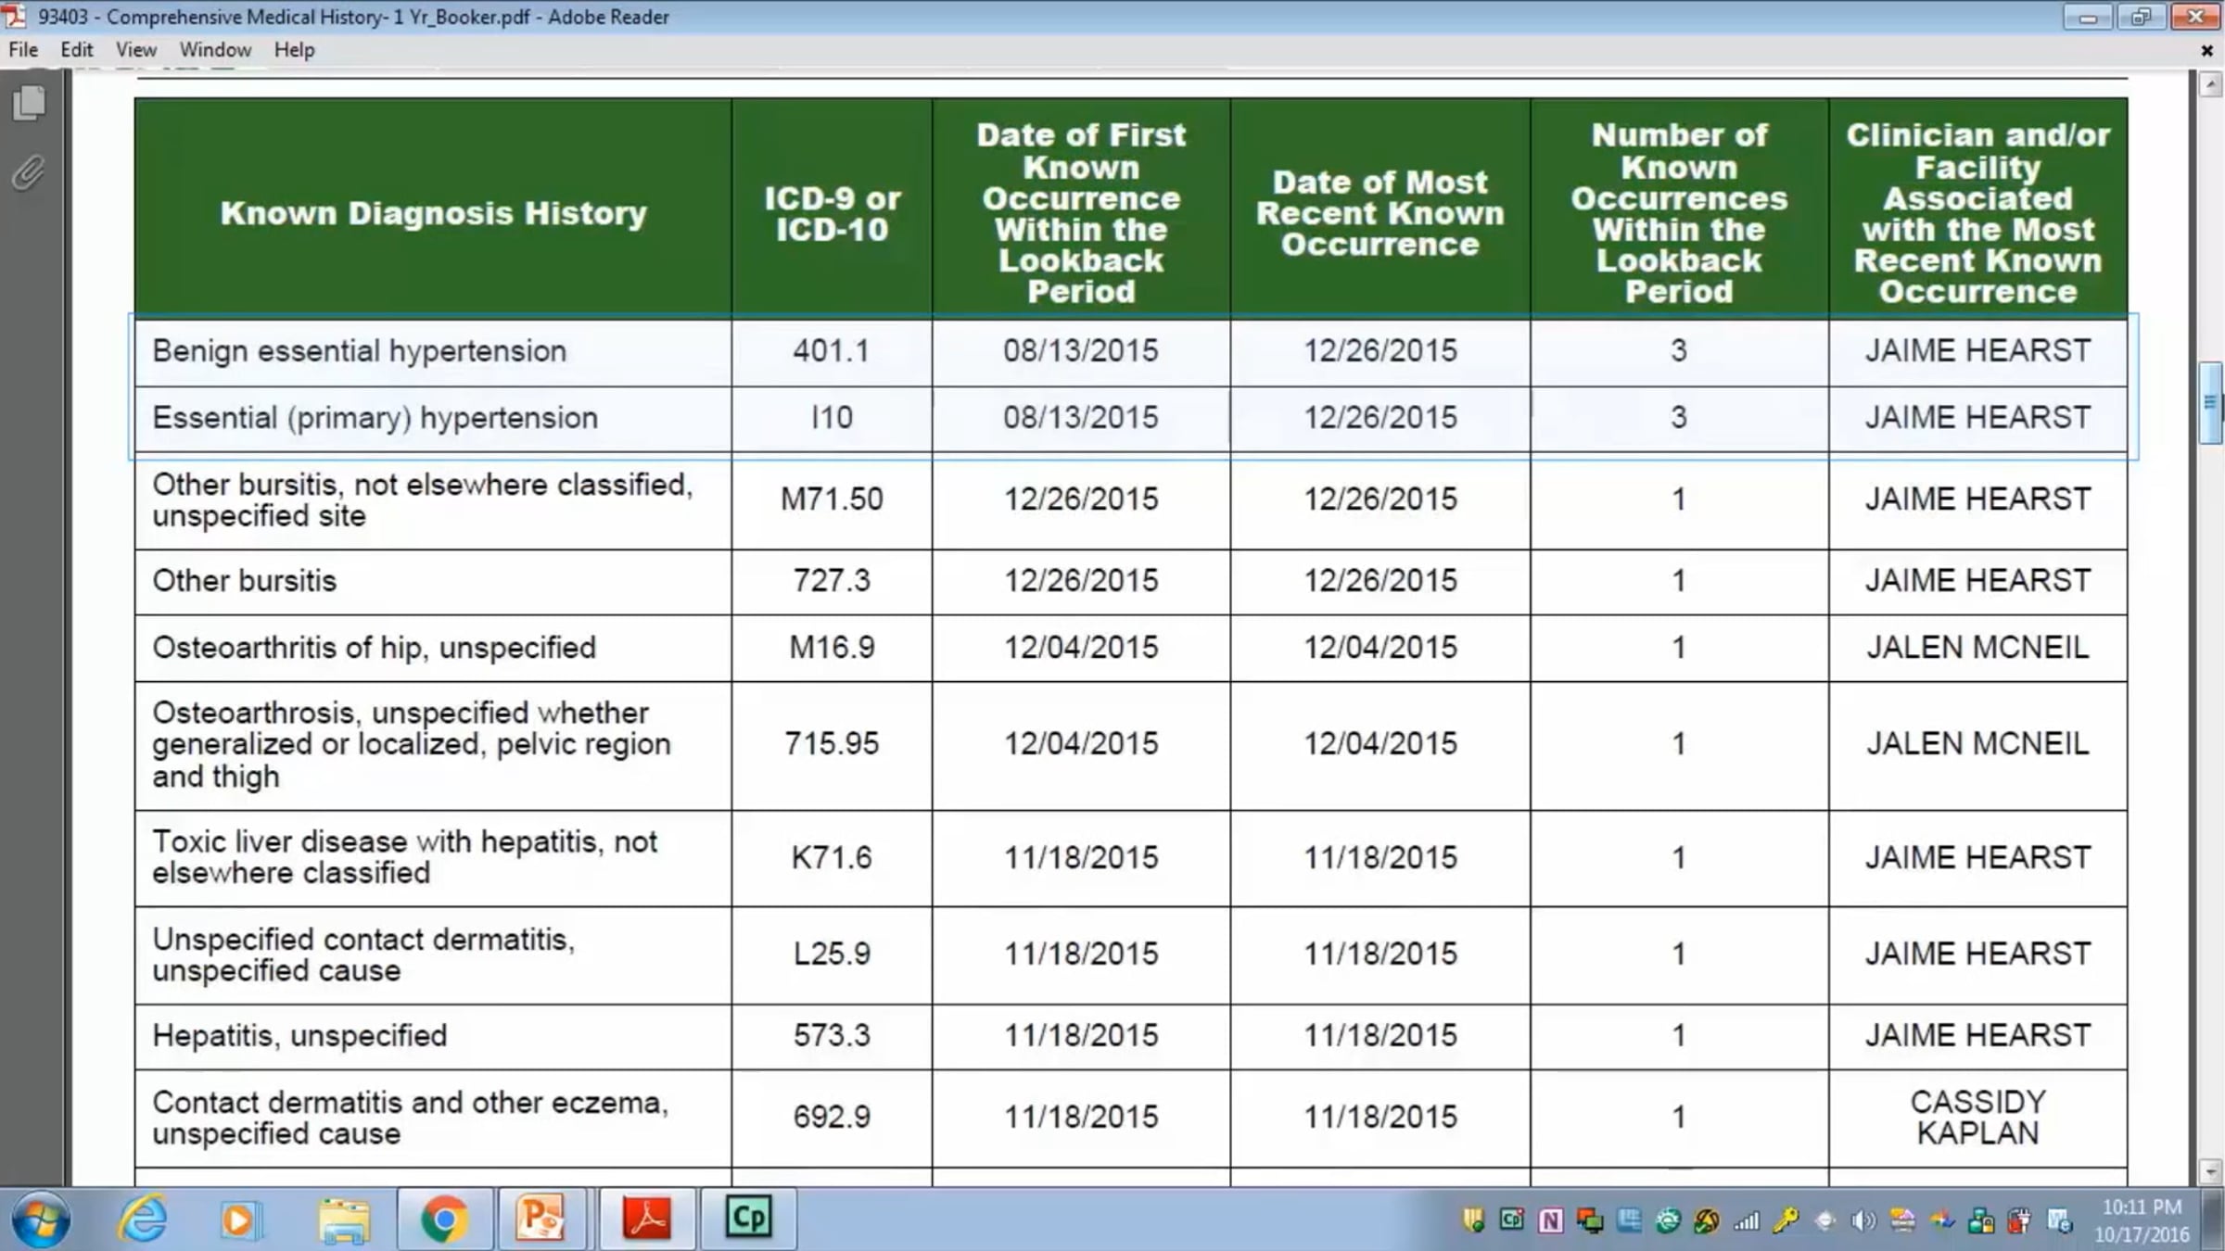The image size is (2225, 1251).
Task: Open the Window menu
Action: pos(215,50)
